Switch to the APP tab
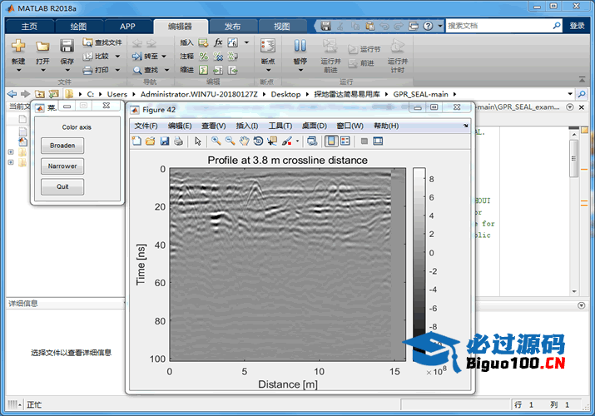The width and height of the screenshot is (595, 416). click(127, 26)
